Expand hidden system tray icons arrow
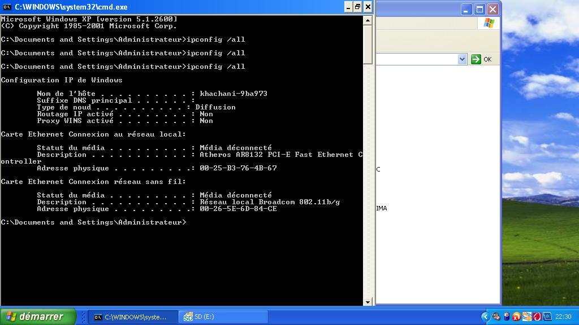This screenshot has width=579, height=325. 485,317
